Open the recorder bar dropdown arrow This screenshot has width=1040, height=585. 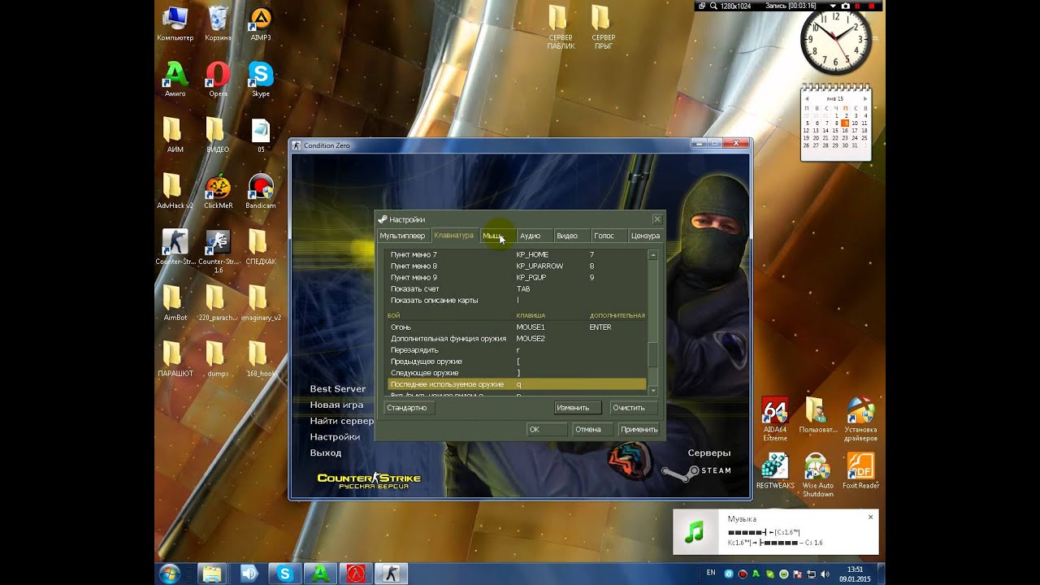click(x=833, y=6)
